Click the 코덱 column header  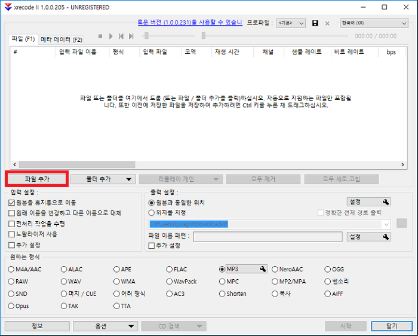(196, 52)
